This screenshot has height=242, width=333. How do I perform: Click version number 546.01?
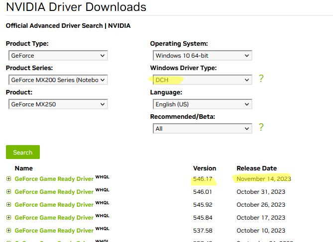point(203,192)
